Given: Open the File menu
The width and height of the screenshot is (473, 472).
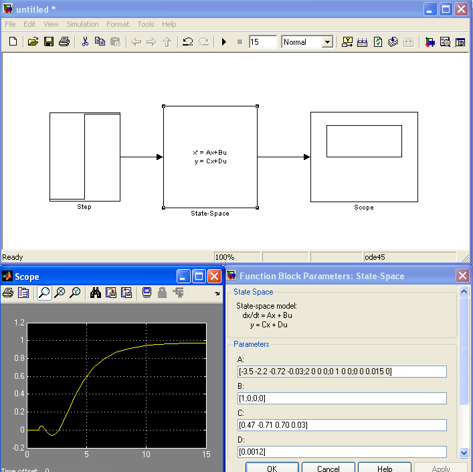Looking at the screenshot, I should [x=10, y=24].
